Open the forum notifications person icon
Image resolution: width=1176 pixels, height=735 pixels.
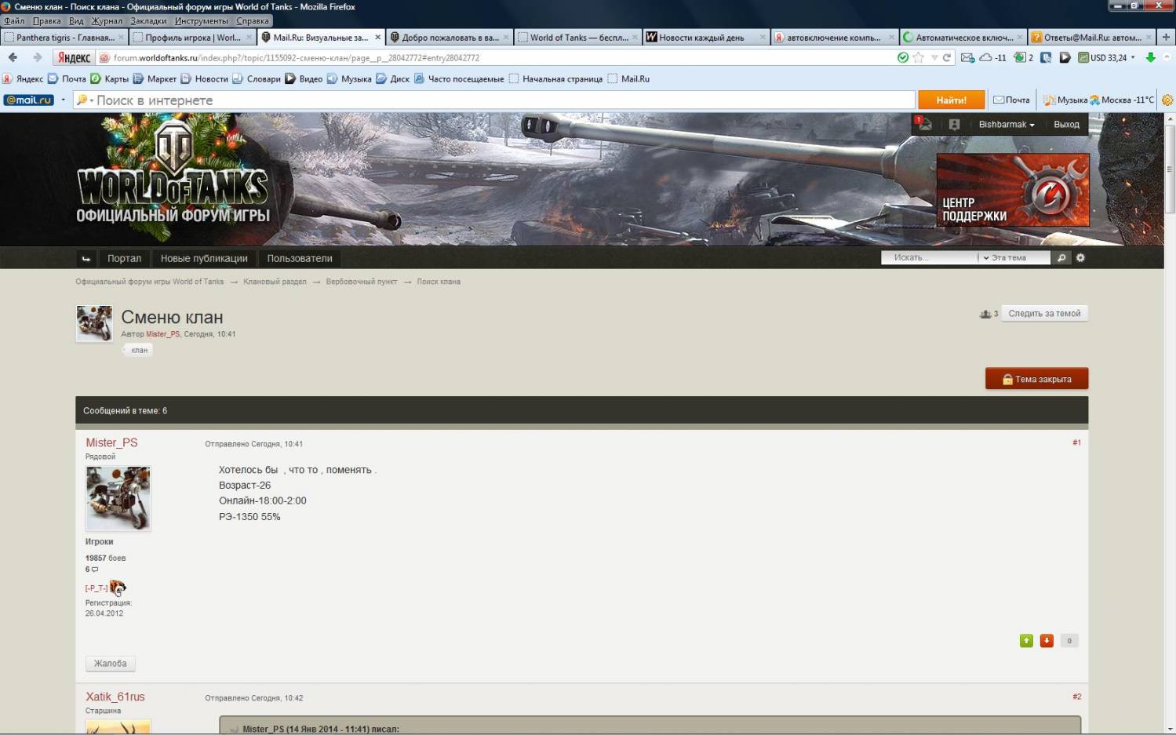(x=954, y=124)
